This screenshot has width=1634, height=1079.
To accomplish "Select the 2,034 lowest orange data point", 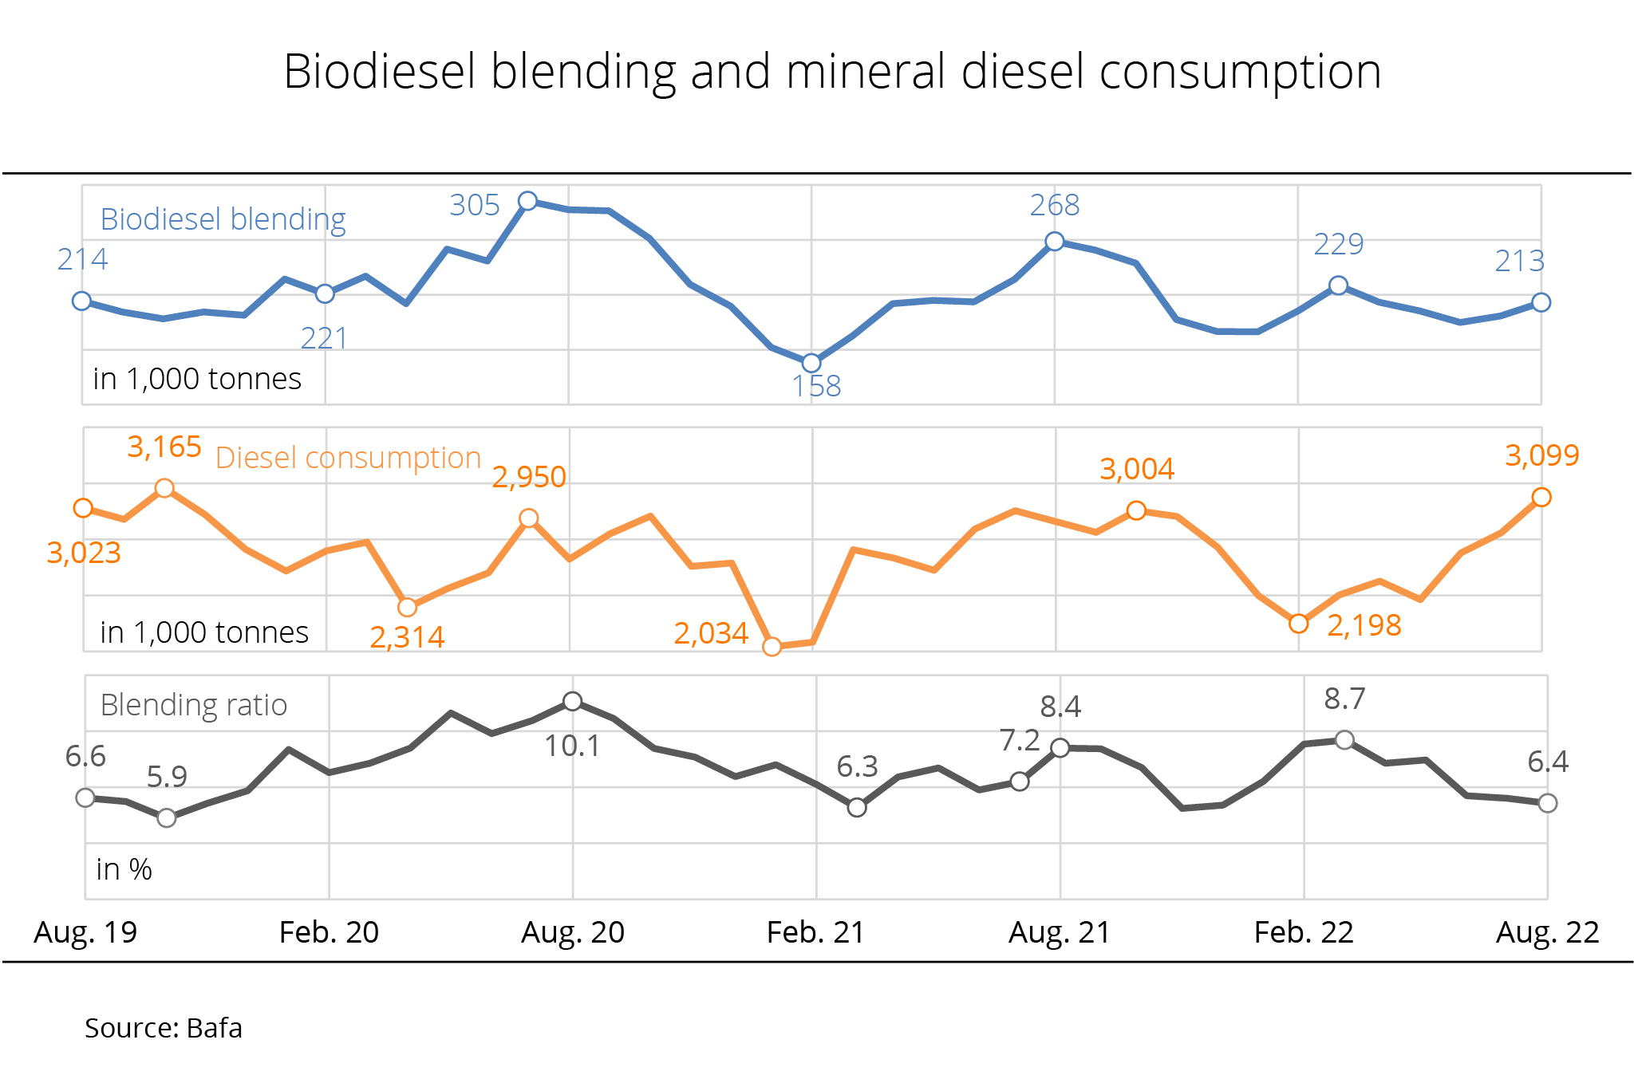I will [x=772, y=646].
